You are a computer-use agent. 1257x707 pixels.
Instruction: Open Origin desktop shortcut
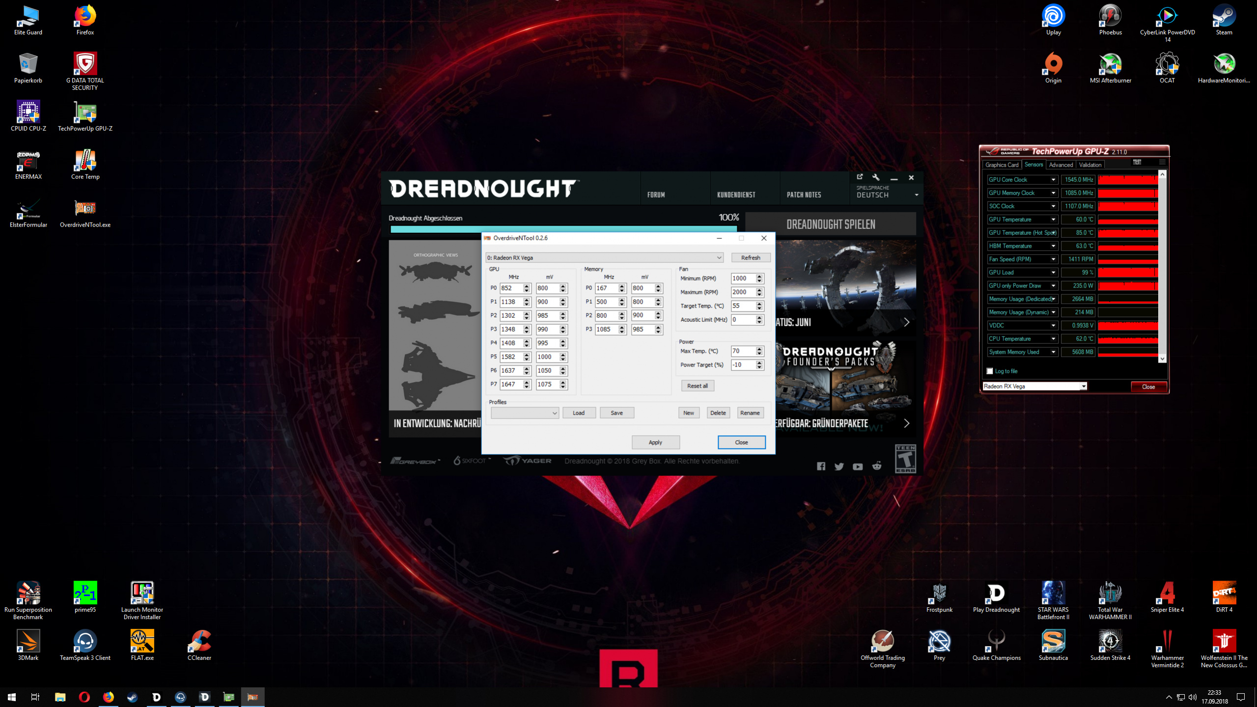[1053, 68]
